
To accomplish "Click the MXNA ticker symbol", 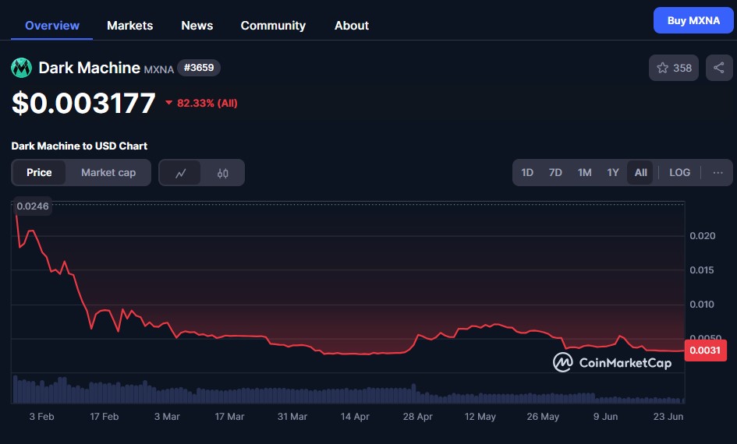I will [x=158, y=69].
